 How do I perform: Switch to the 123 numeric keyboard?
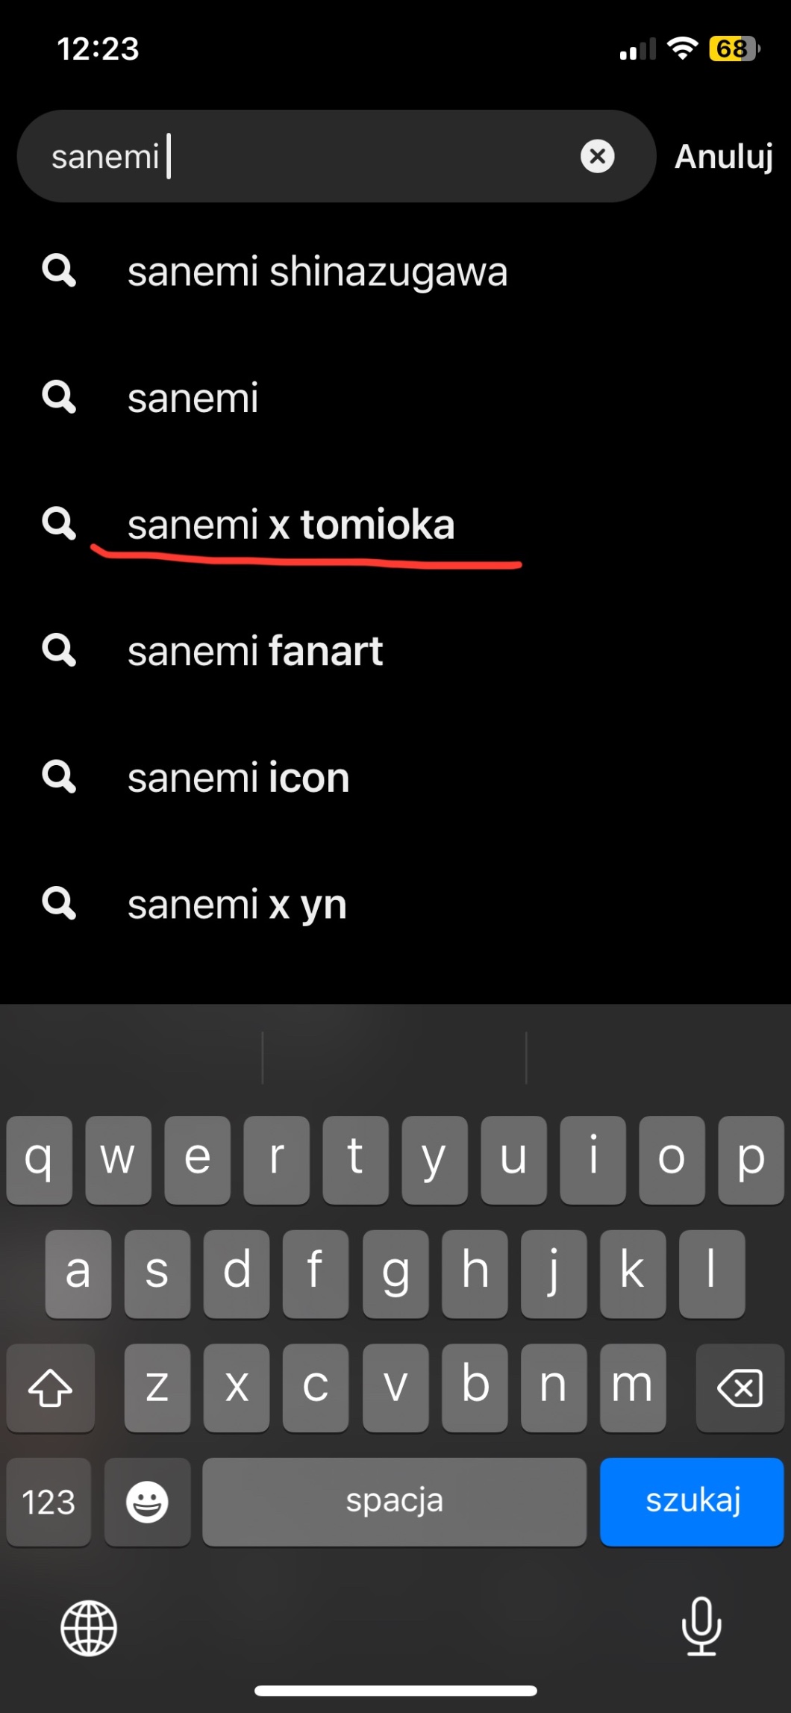49,1501
